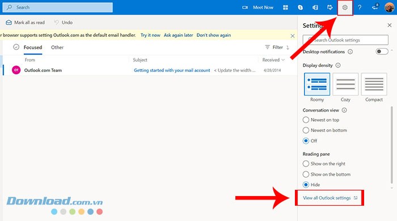Open the app launcher grid icon
The width and height of the screenshot is (397, 221).
click(285, 7)
